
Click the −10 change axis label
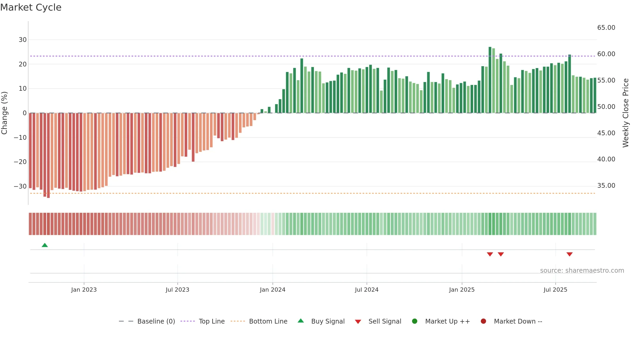20,137
